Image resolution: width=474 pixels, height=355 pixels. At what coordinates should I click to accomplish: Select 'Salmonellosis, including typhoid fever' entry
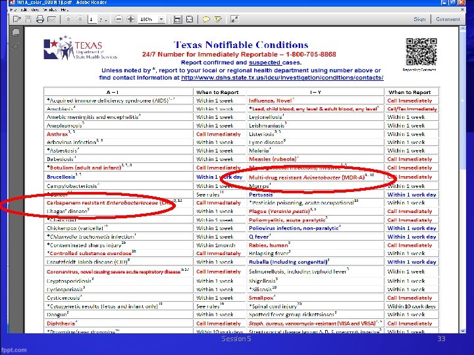coord(298,272)
